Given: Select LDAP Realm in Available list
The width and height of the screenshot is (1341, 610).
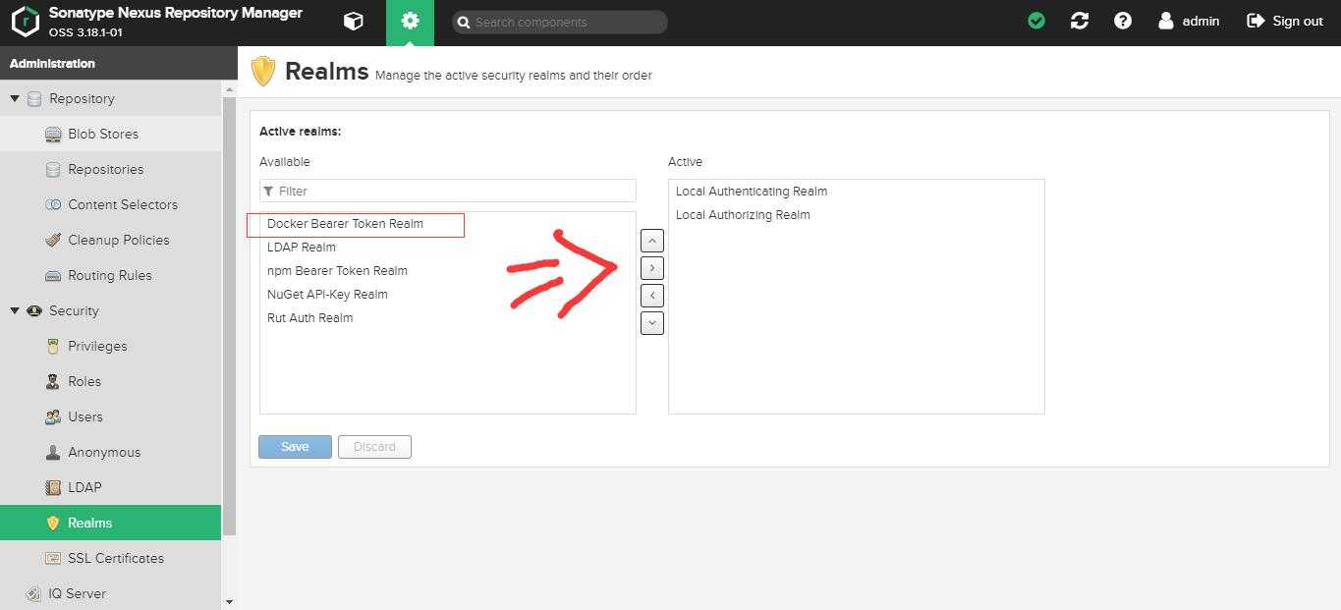Looking at the screenshot, I should [448, 248].
